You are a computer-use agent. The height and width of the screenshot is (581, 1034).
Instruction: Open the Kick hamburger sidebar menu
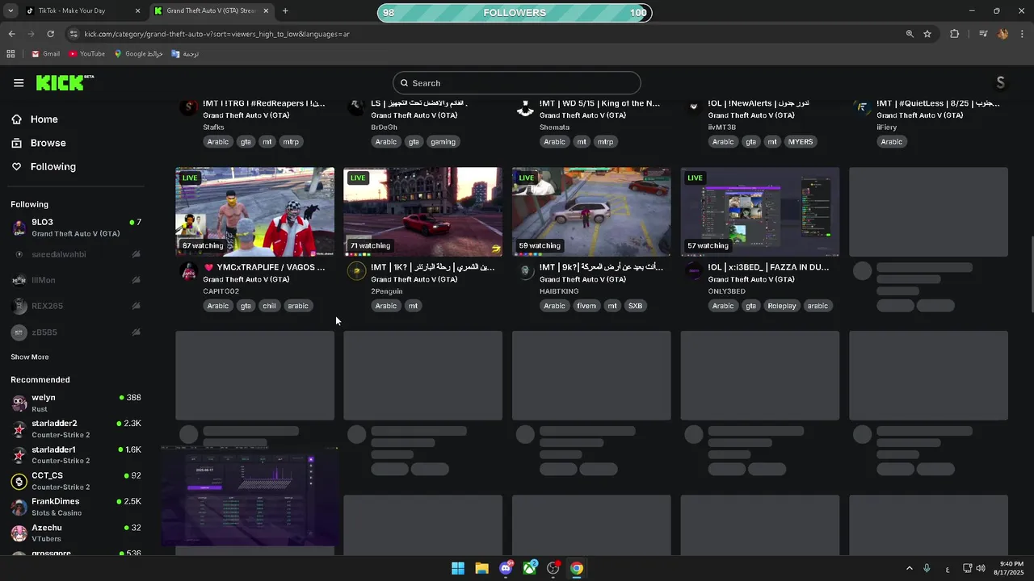19,83
